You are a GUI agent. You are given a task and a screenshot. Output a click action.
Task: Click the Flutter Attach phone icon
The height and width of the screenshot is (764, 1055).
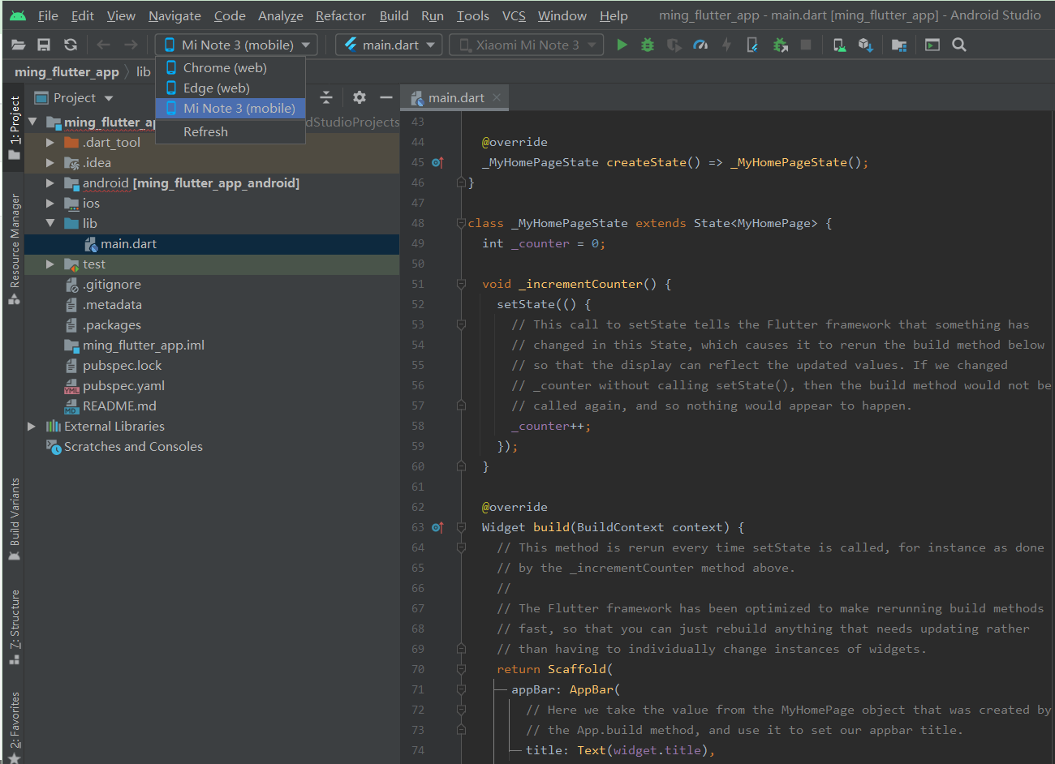click(752, 45)
